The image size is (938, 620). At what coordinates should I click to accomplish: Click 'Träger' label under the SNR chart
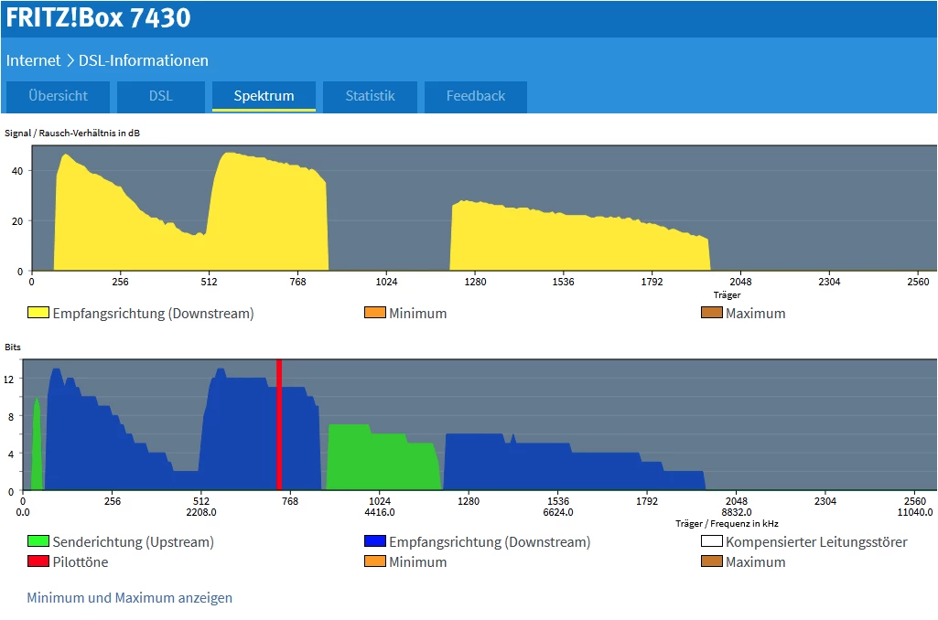click(x=727, y=294)
